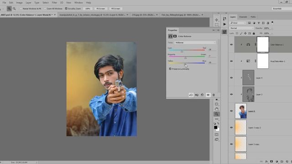Clip adjustment to layer button in Properties
292x164 pixels.
191,95
